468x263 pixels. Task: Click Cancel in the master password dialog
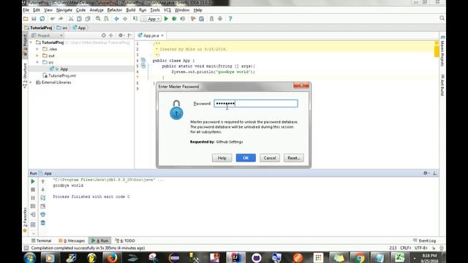coord(270,158)
